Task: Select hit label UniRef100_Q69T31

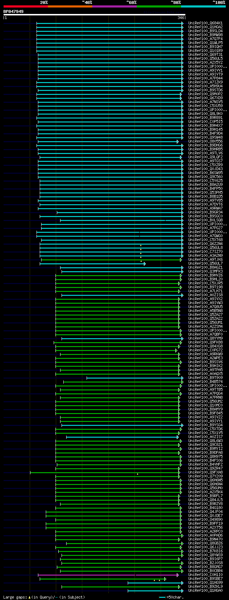Action: pyautogui.click(x=205, y=54)
